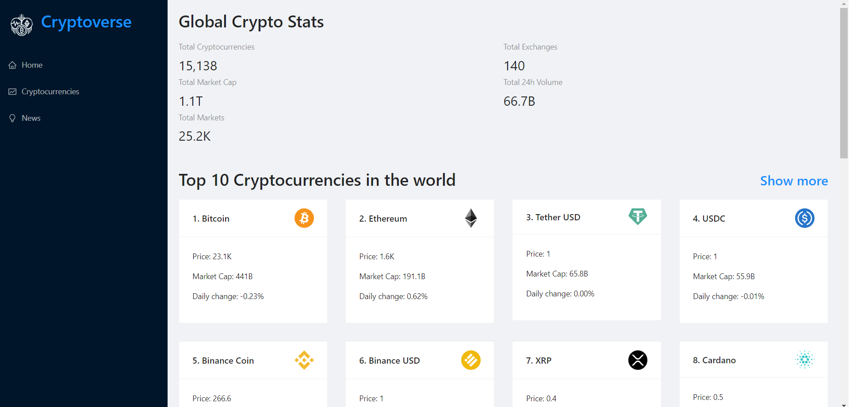Screen dimensions: 849x407
Task: Click the USDC coin icon
Action: click(x=804, y=218)
